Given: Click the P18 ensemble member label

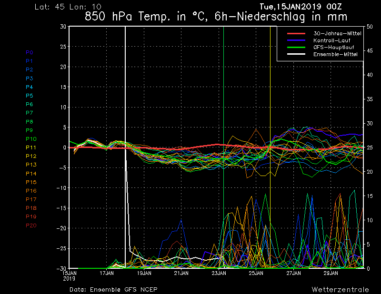Looking at the screenshot, I should click(31, 208).
